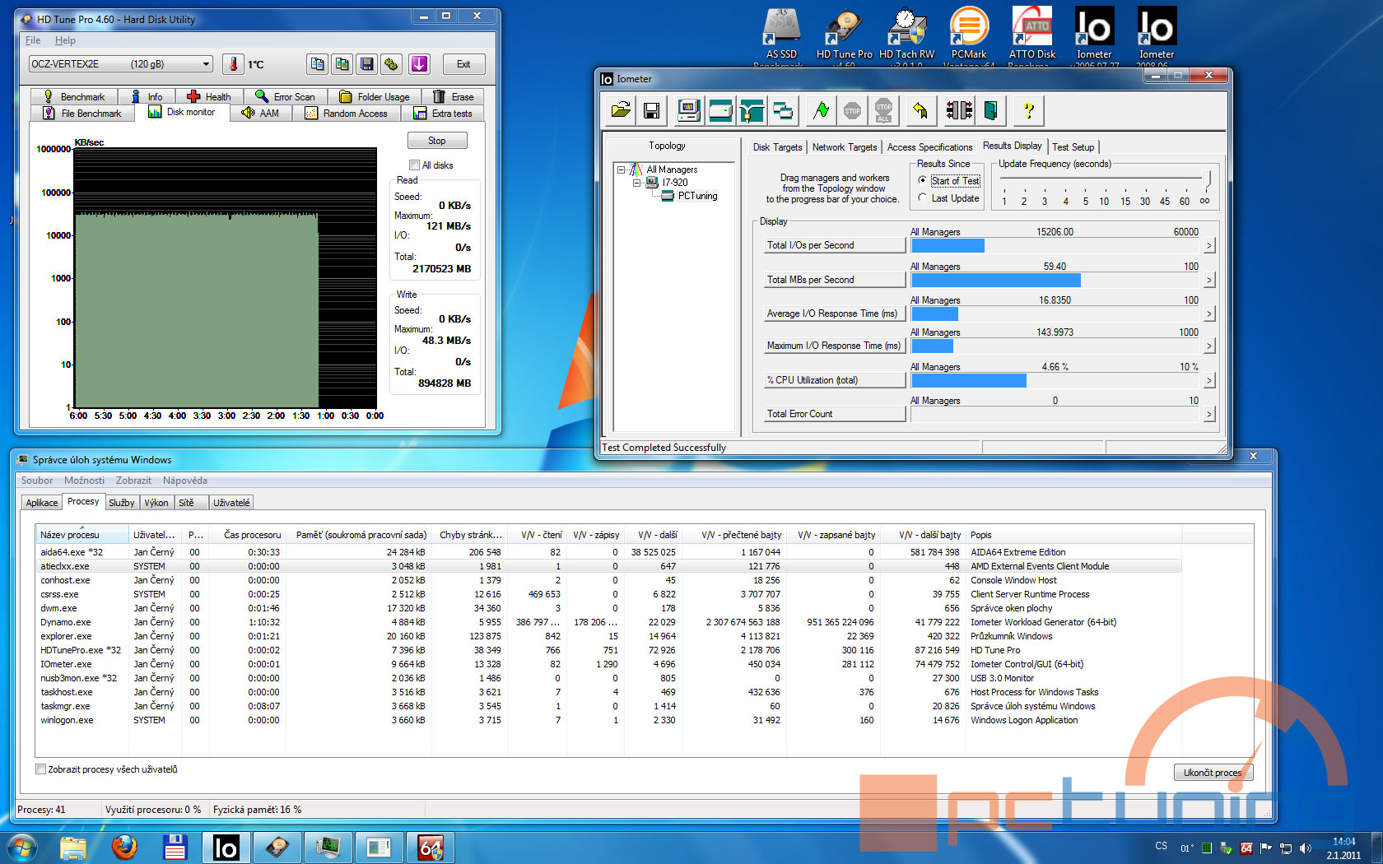This screenshot has height=864, width=1383.
Task: Sort by Název procesu column header
Action: (x=82, y=535)
